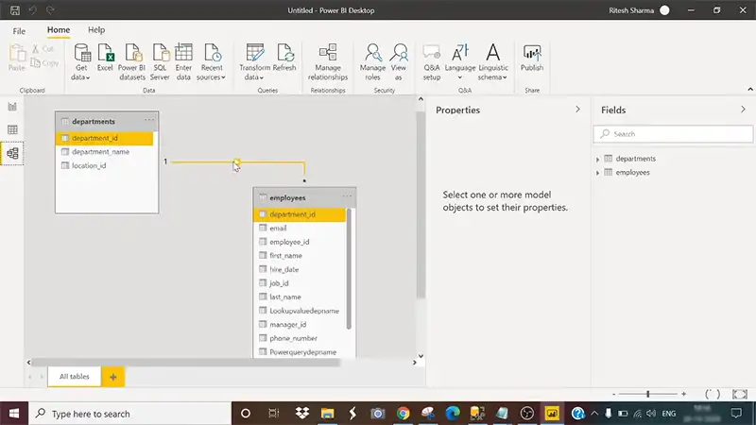The image size is (756, 425).
Task: Zoom out with the minus button
Action: click(613, 394)
